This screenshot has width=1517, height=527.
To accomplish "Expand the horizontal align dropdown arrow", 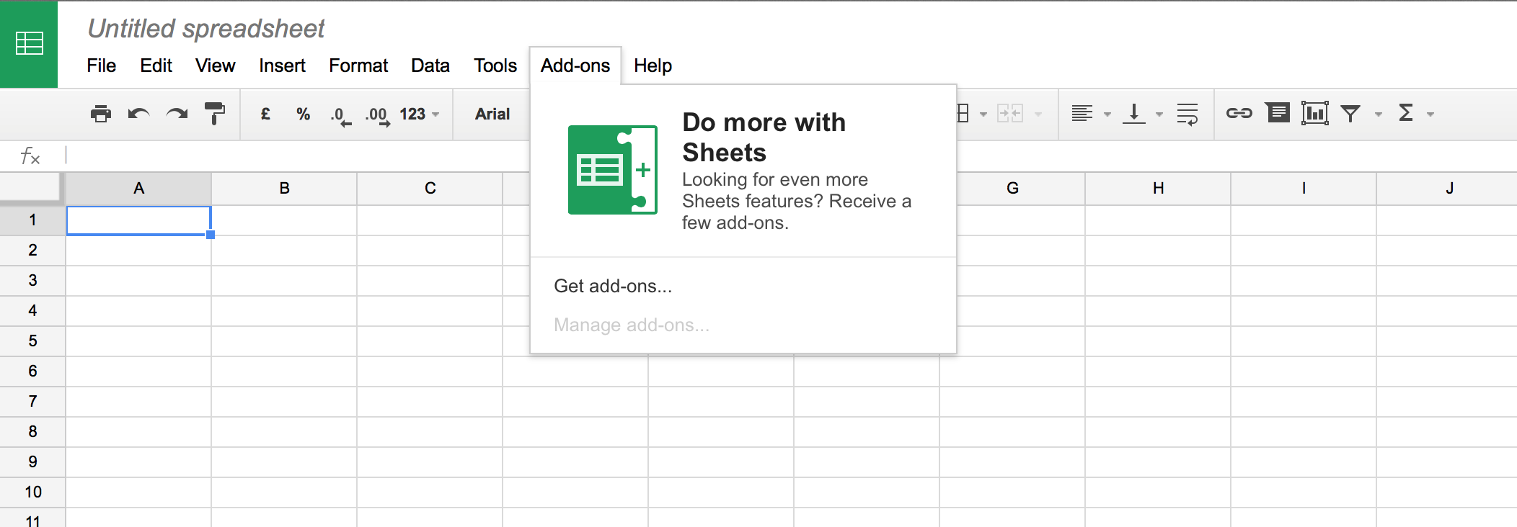I will pos(1107,114).
